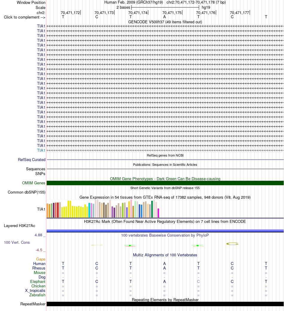Click the 'Elephant' species label
The width and height of the screenshot is (284, 311).
pos(38,282)
